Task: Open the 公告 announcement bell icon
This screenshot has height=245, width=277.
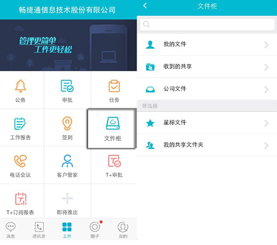Action: (x=21, y=86)
